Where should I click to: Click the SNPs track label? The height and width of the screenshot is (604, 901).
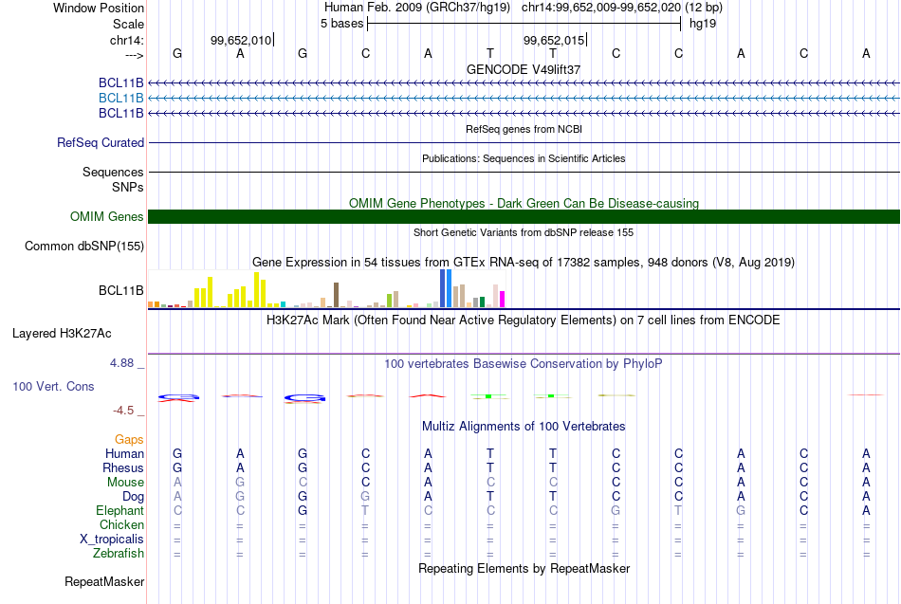click(x=128, y=187)
